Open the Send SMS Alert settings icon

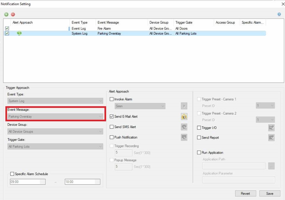[184, 127]
